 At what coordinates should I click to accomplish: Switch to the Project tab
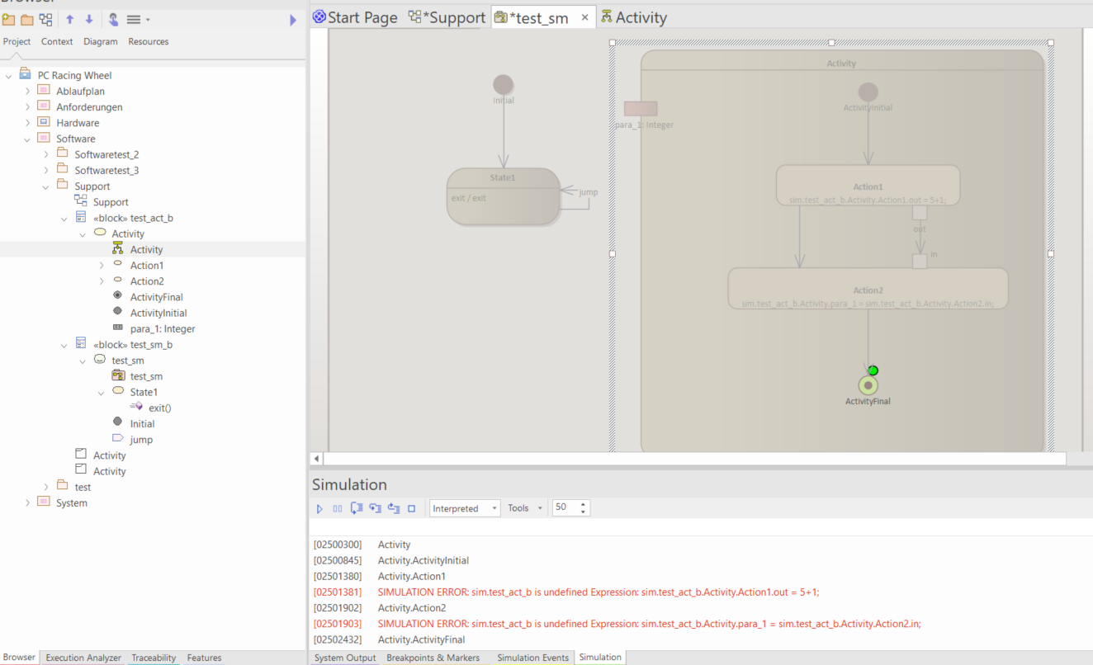point(17,41)
